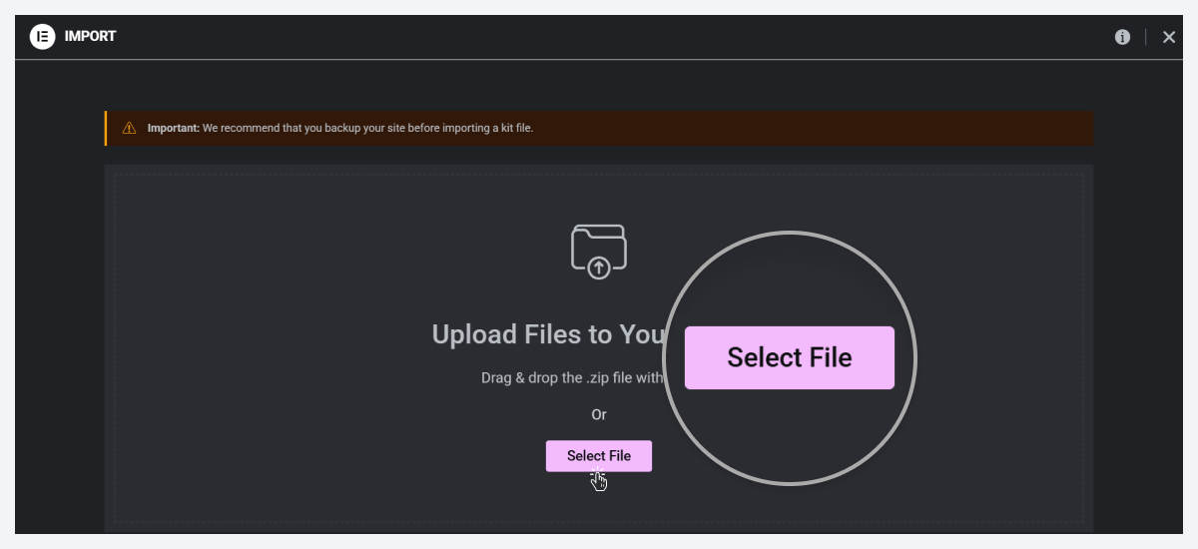Click the Elementor logo icon

click(42, 37)
